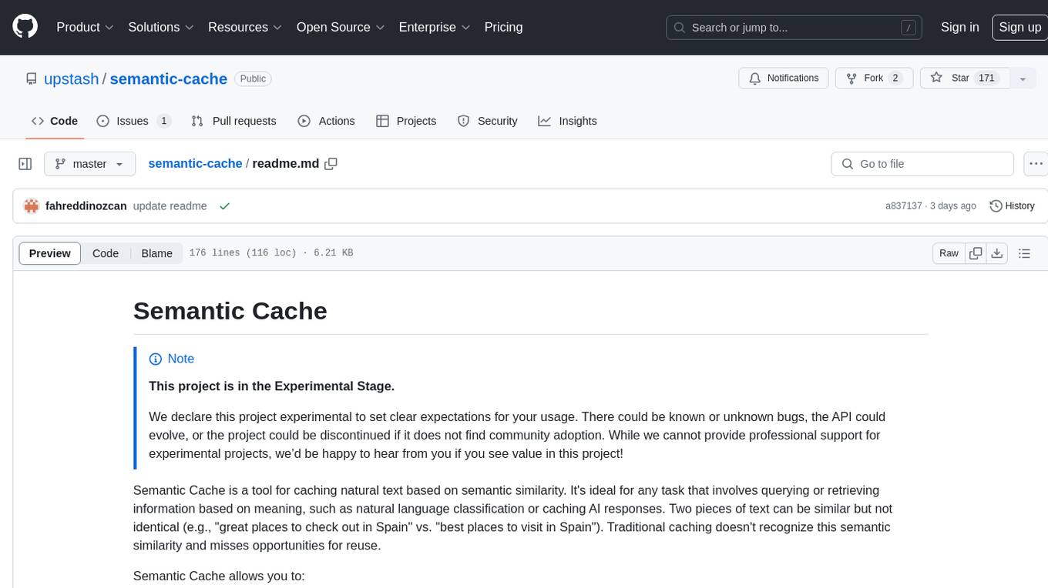Open semantic-cache breadcrumb link
Screen dimensions: 1048x588
click(x=195, y=163)
